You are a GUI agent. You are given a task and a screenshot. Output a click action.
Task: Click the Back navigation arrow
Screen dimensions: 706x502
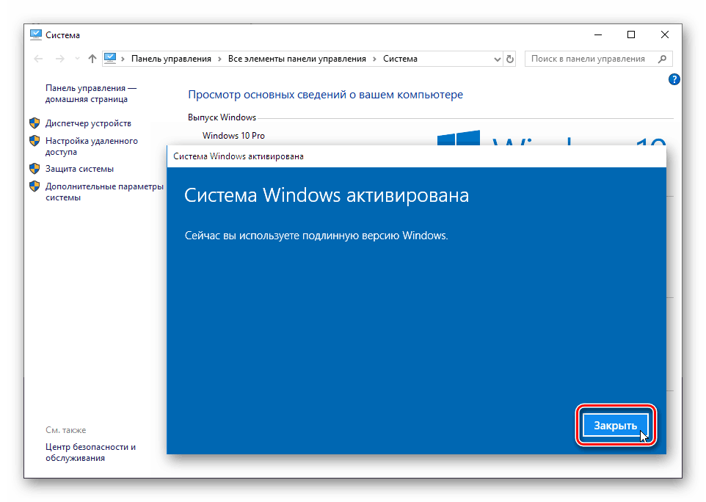click(37, 58)
